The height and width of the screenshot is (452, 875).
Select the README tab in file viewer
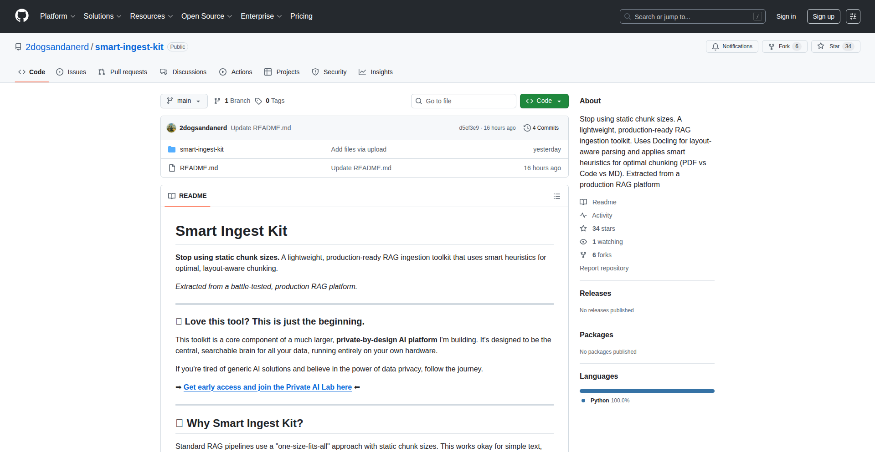(x=187, y=196)
